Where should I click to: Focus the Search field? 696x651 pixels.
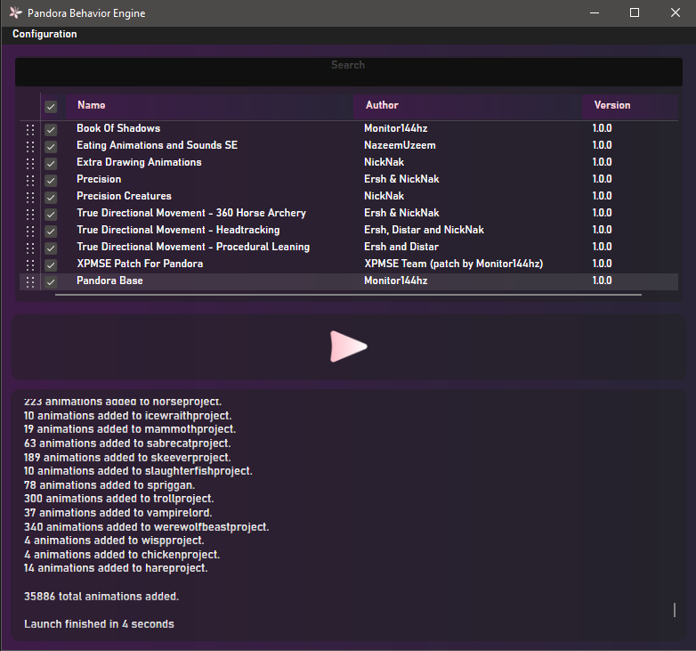coord(348,72)
